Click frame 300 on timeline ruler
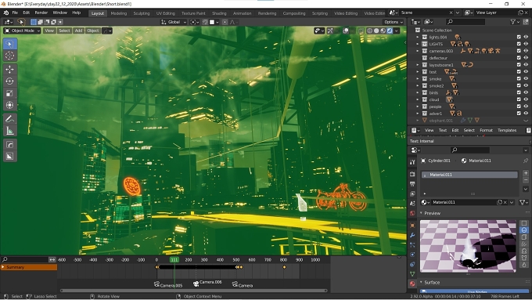532x300 pixels. (204, 259)
